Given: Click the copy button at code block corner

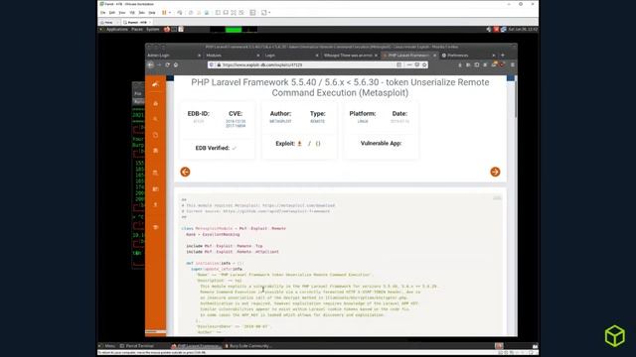Looking at the screenshot, I should point(497,198).
